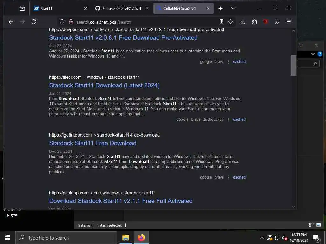Toggle reader view icon
Viewport: 326px width, 244px height.
pyautogui.click(x=222, y=22)
